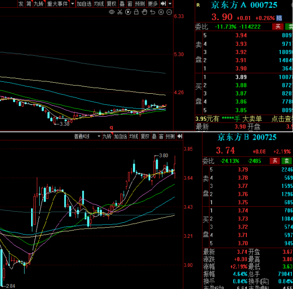Click 京东方B sell-5 price 3.79
Image resolution: width=293 pixels, height=289 pixels.
[x=243, y=170]
